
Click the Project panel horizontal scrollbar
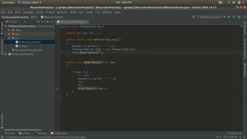(x=23, y=130)
